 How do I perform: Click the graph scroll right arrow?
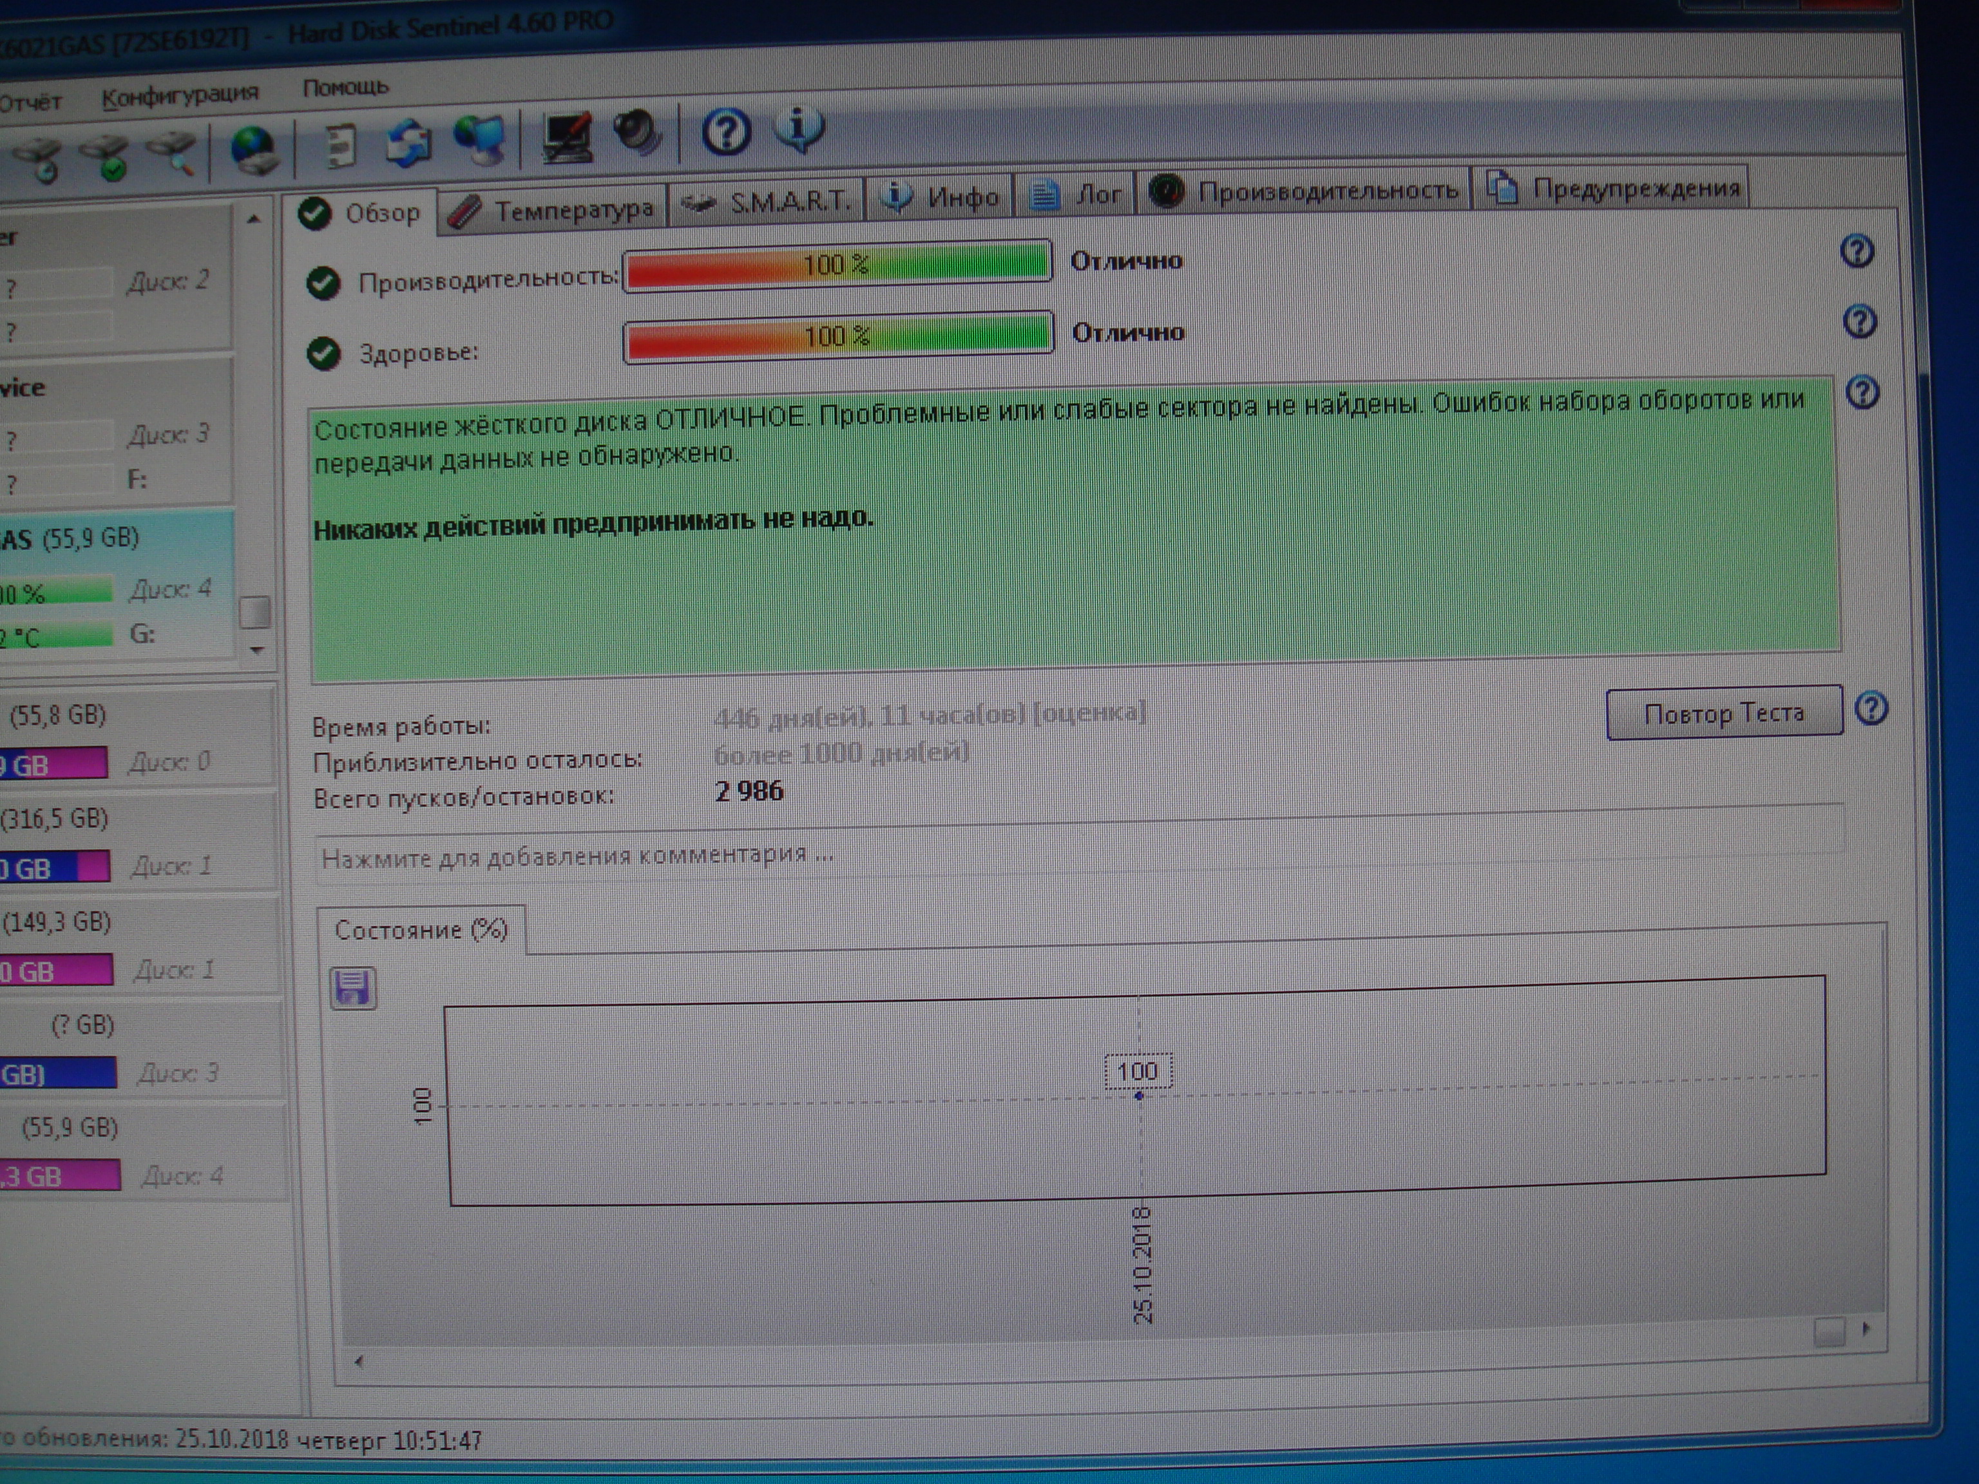(1867, 1328)
